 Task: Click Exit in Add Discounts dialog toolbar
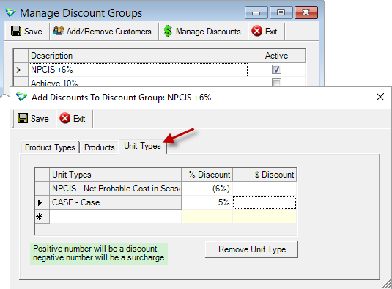click(x=73, y=118)
